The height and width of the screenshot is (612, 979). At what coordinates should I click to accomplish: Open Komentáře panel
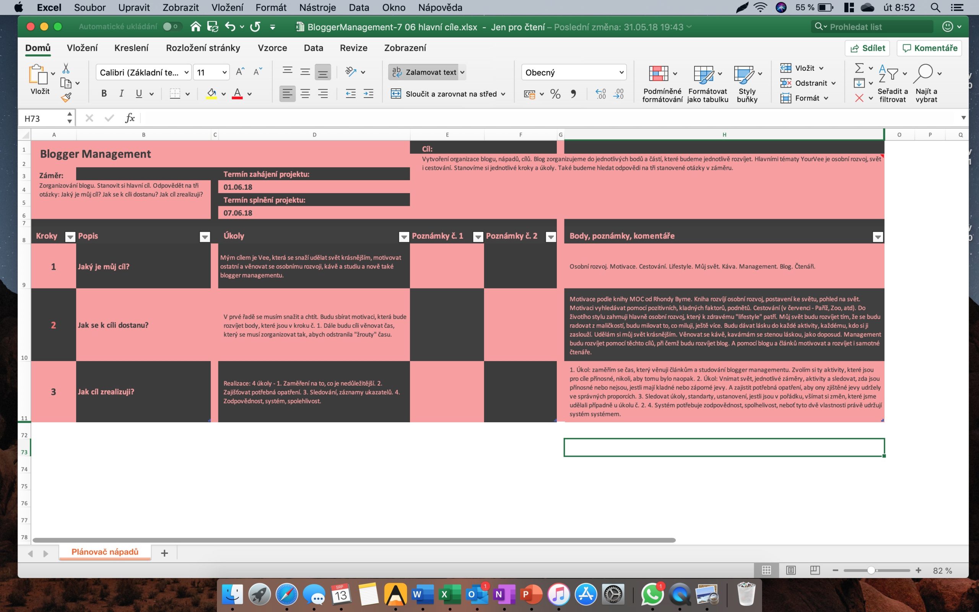click(929, 48)
